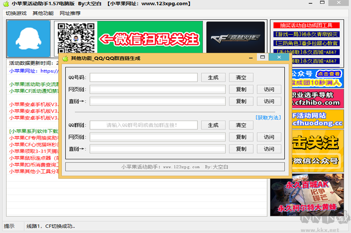Click 复制 for the QQ 直链 row
The width and height of the screenshot is (351, 233).
click(x=241, y=101)
